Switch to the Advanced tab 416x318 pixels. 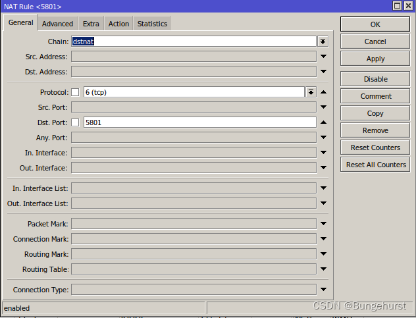pyautogui.click(x=57, y=24)
